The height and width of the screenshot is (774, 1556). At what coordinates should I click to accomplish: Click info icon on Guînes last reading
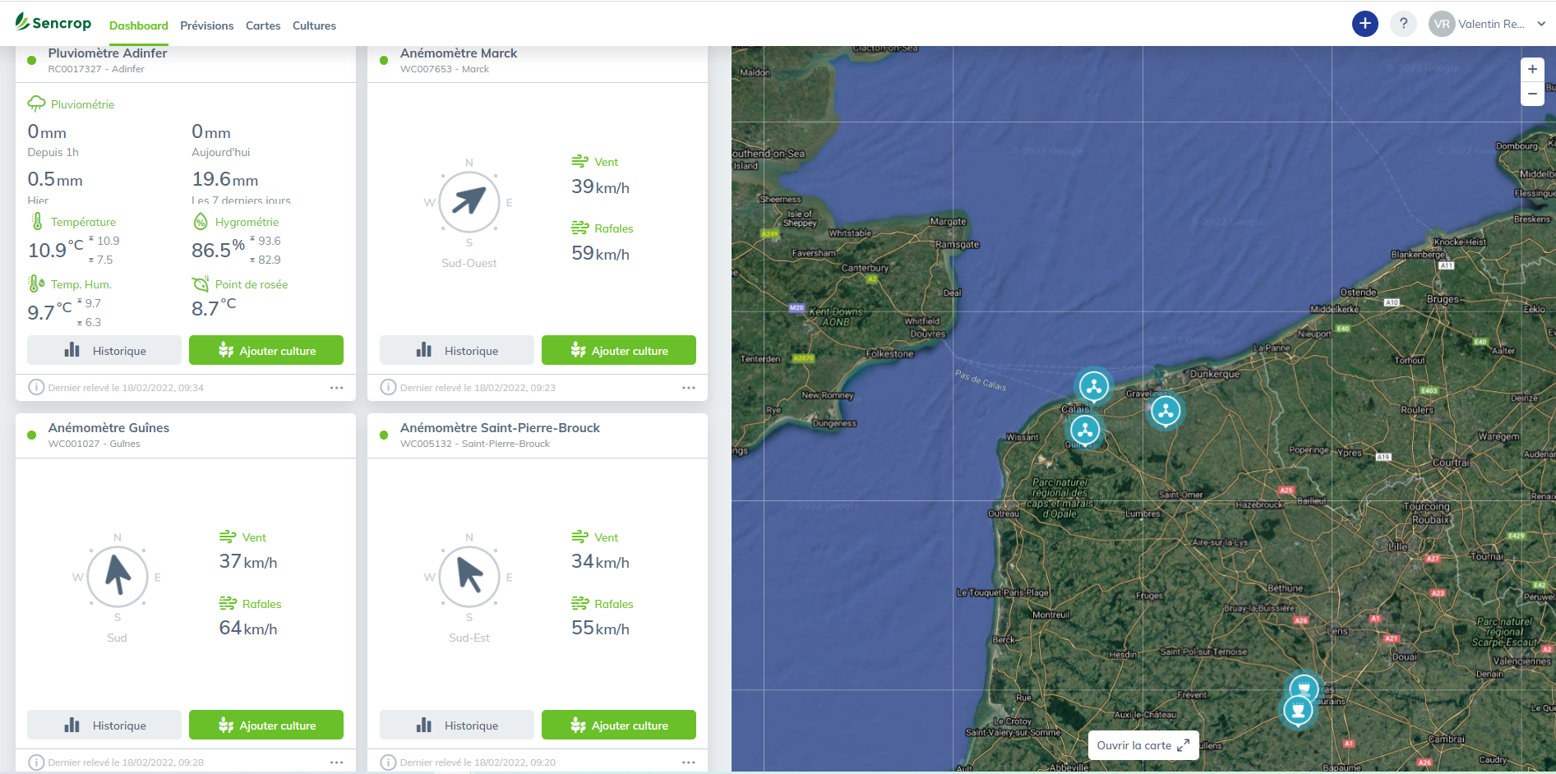tap(36, 762)
